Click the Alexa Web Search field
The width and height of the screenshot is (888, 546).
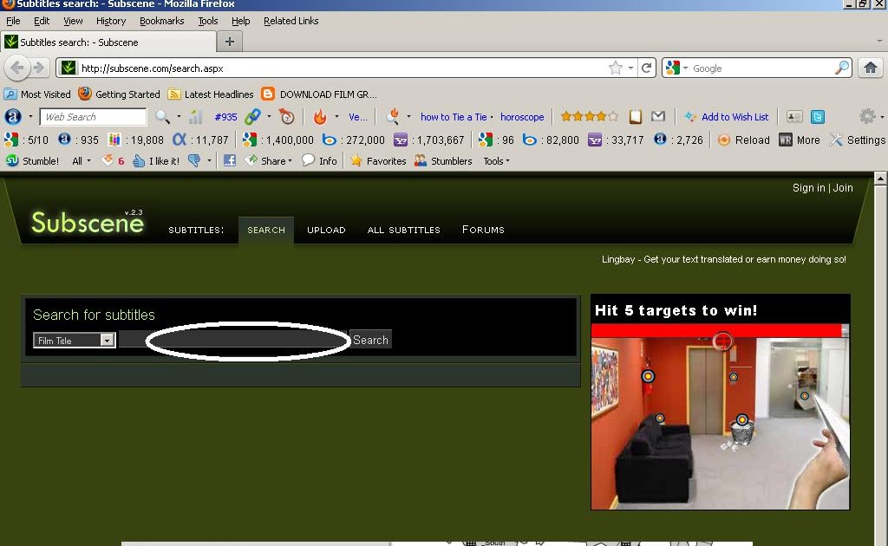point(93,116)
